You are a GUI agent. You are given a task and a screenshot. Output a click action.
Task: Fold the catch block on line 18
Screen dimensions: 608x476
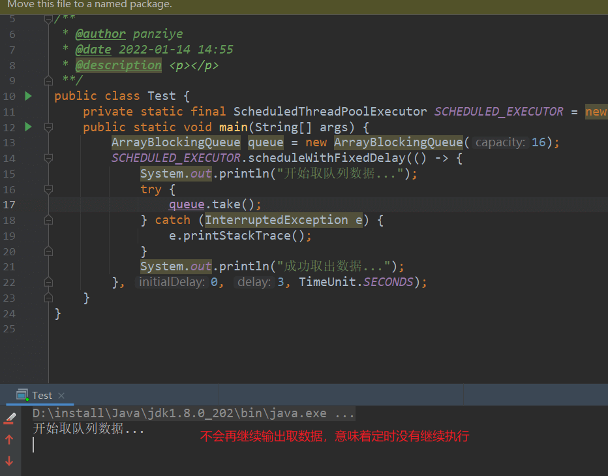point(48,220)
